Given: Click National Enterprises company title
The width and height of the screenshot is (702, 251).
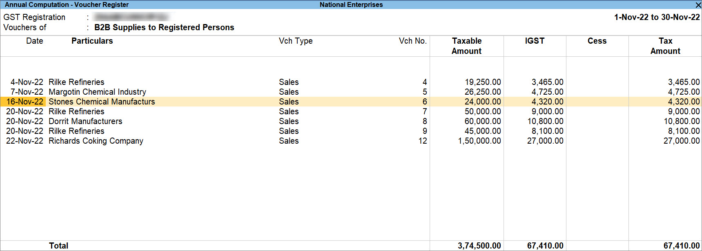Looking at the screenshot, I should [x=351, y=5].
